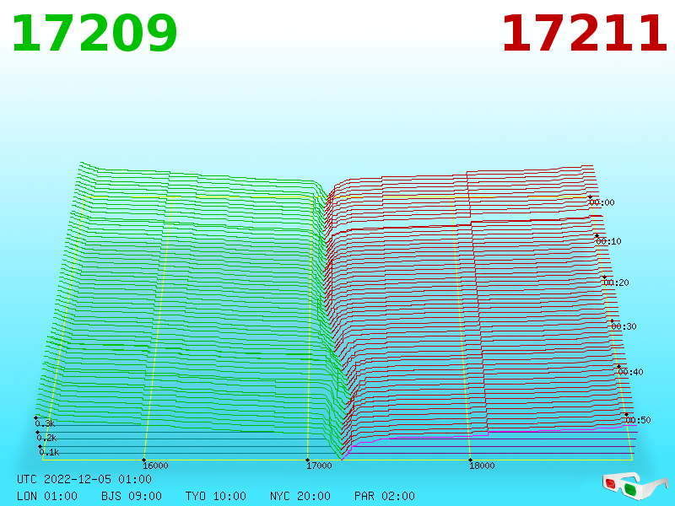Click the LON 01:00 clock
This screenshot has height=506, width=675.
point(47,496)
